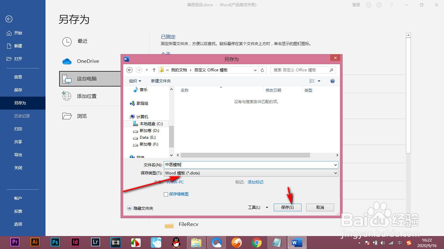Enable the 保存缩略图 checkbox
The image size is (444, 249).
point(165,194)
